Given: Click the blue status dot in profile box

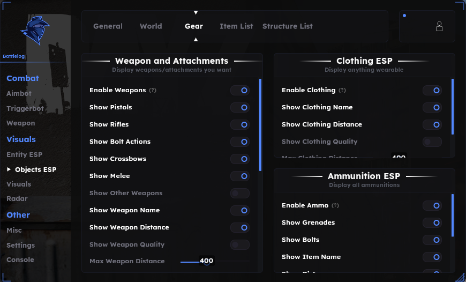Looking at the screenshot, I should pos(404,16).
